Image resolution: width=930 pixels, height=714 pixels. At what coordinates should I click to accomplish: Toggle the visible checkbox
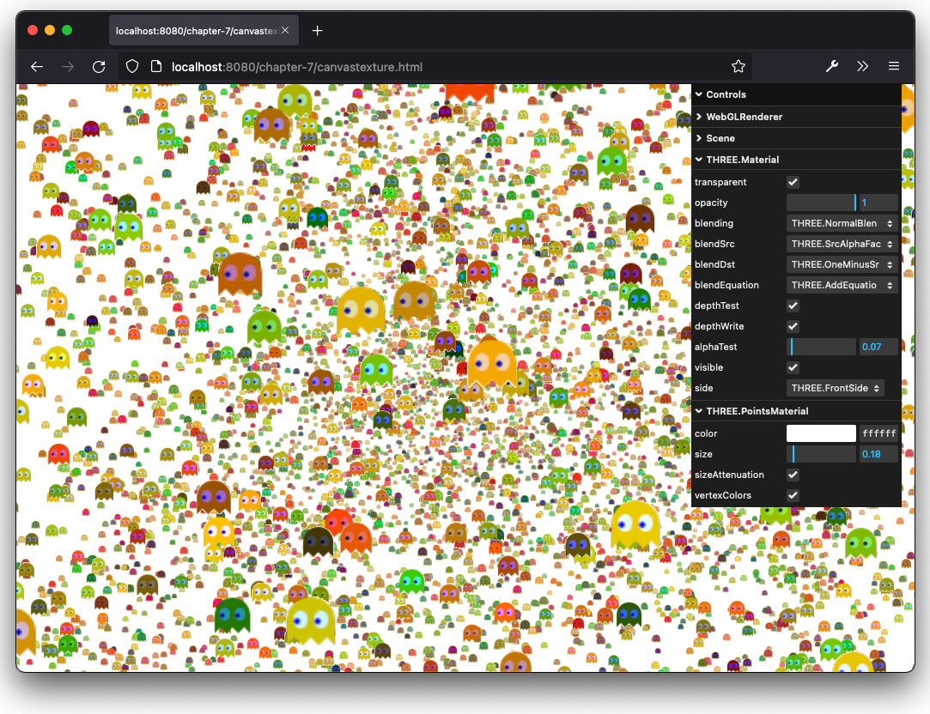pos(793,367)
